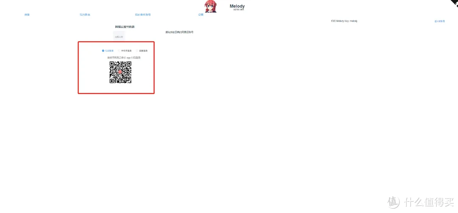Click the grey avatar placeholder box
The image size is (458, 213).
pyautogui.click(x=119, y=37)
